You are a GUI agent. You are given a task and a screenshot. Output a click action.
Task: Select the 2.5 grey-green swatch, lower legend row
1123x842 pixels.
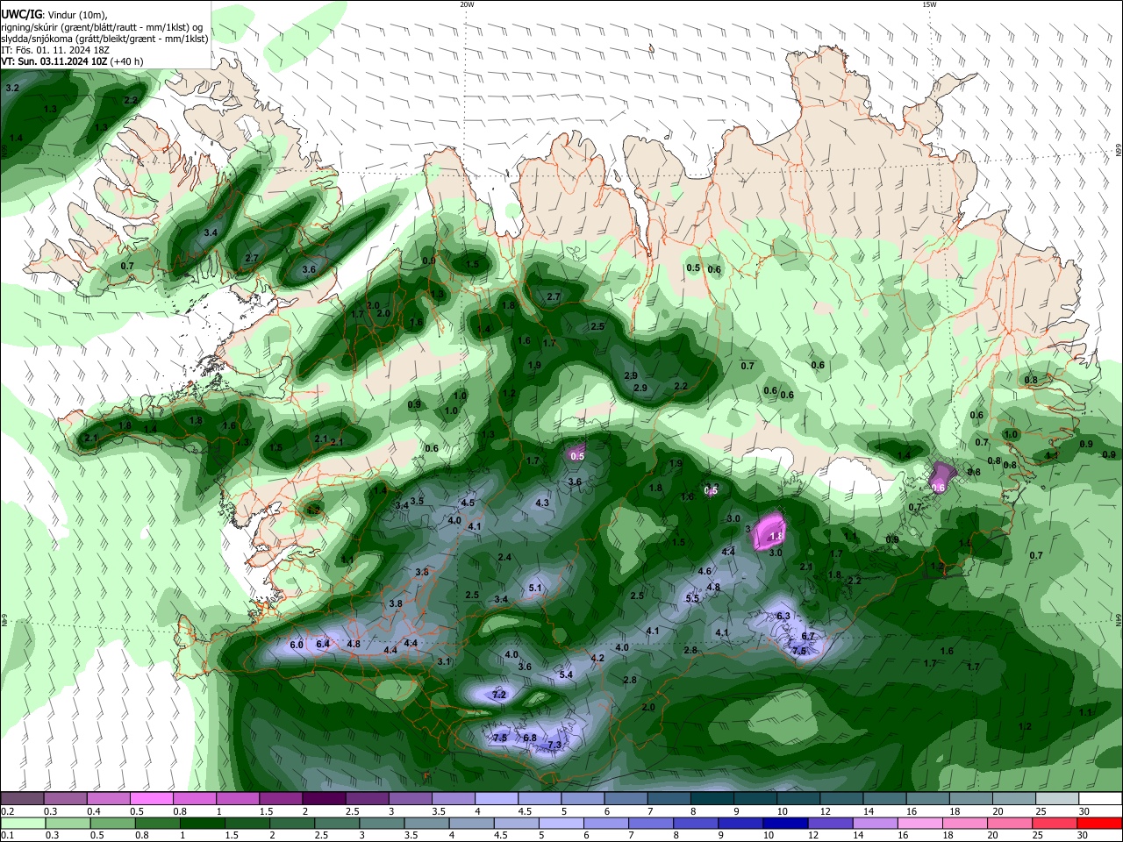coord(337,824)
